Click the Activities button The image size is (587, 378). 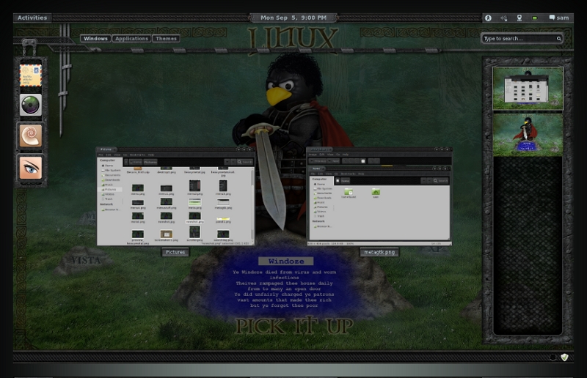click(32, 18)
